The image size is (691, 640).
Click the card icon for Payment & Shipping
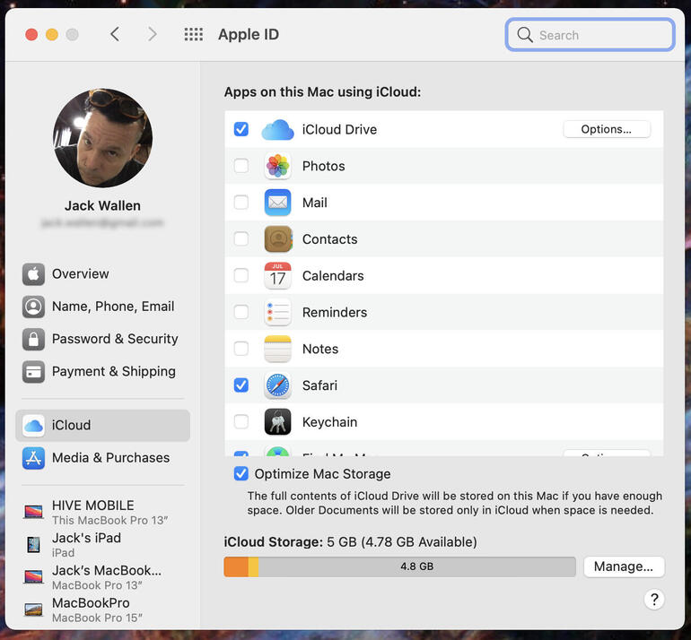coord(33,372)
